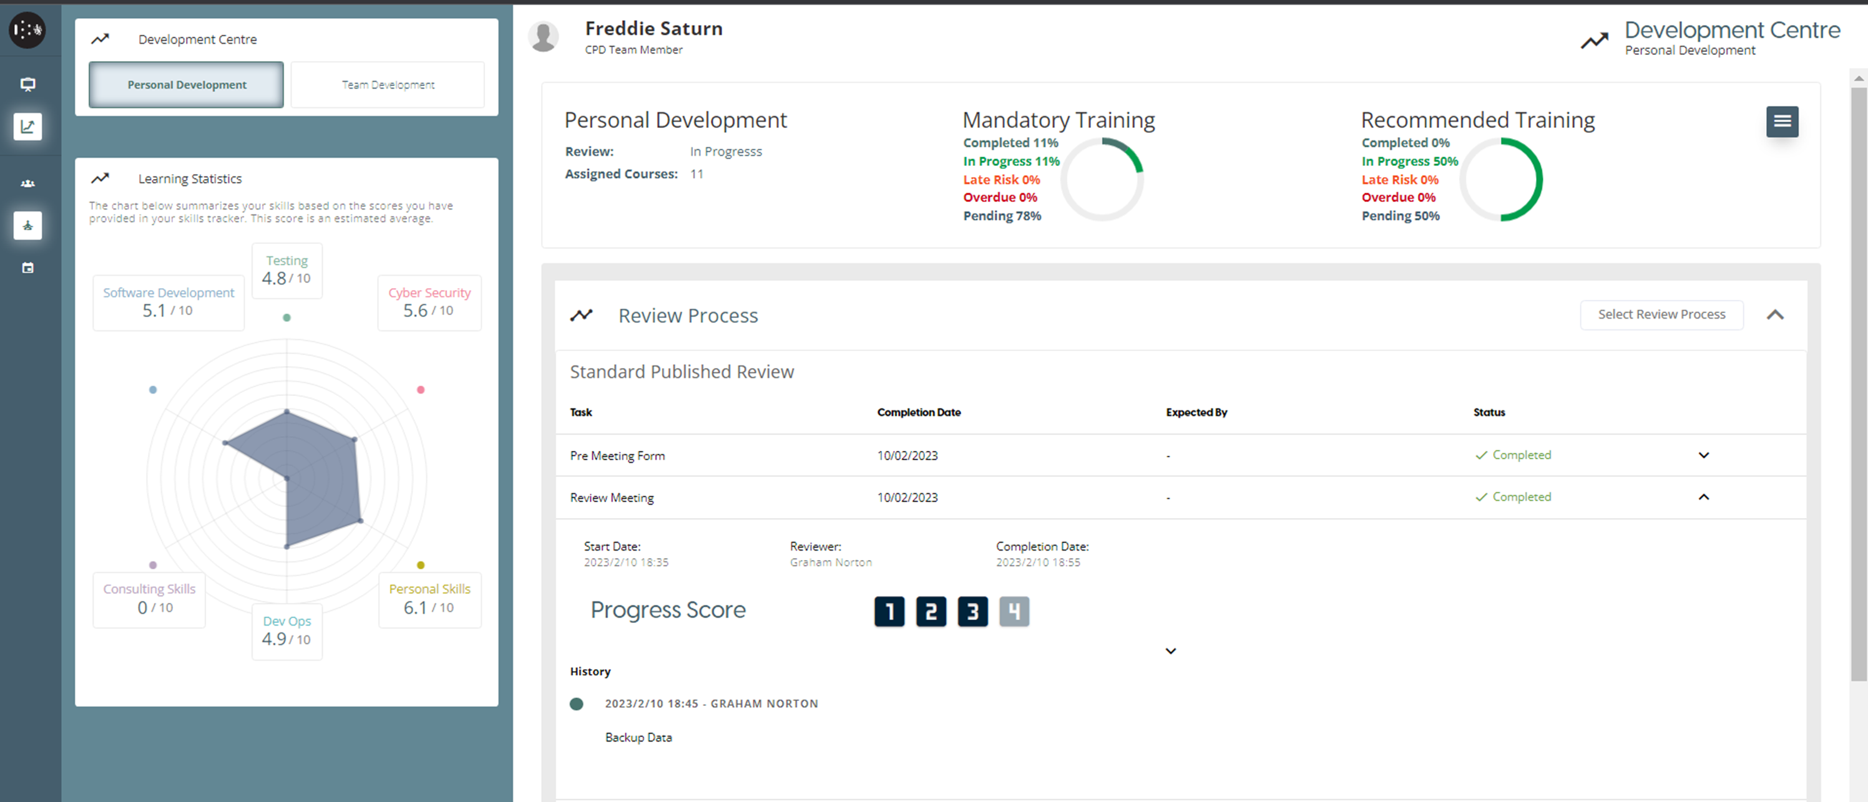Select progress score 3
Viewport: 1868px width, 802px height.
click(x=972, y=611)
